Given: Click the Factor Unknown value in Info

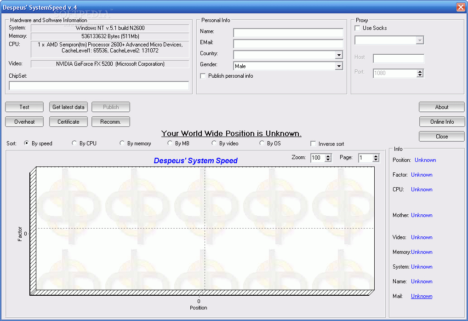Looking at the screenshot, I should point(422,175).
